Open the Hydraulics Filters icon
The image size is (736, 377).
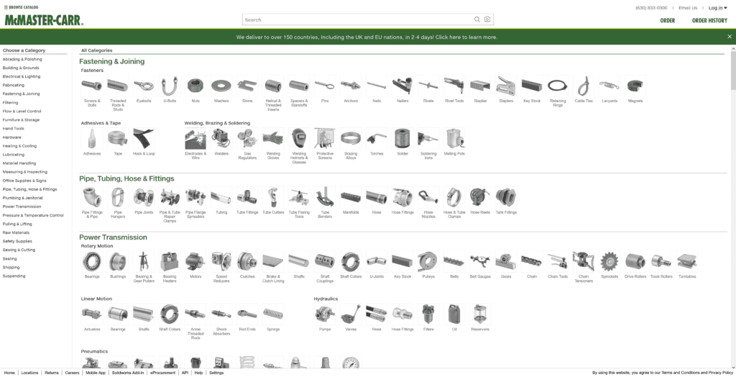click(428, 314)
